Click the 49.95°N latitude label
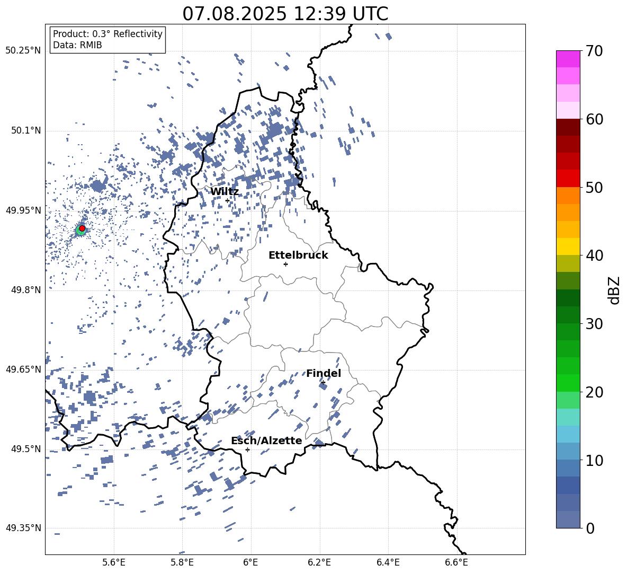 click(23, 210)
